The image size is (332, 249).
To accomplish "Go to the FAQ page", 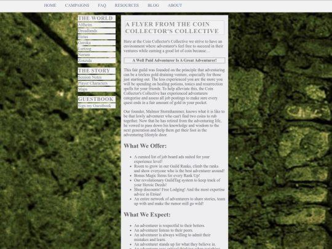I will click(x=102, y=6).
